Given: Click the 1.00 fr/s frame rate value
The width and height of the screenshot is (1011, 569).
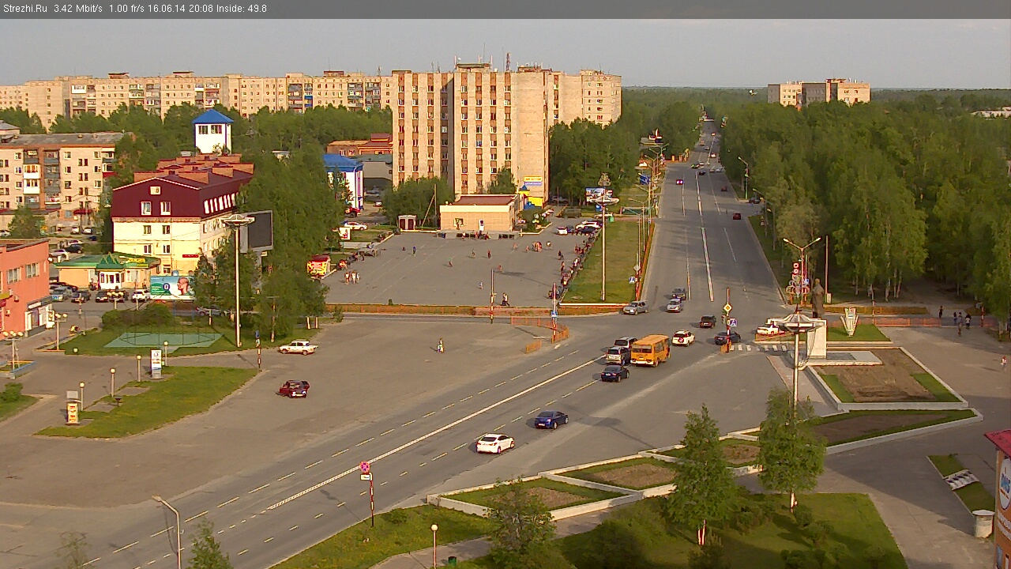Looking at the screenshot, I should coord(127,9).
